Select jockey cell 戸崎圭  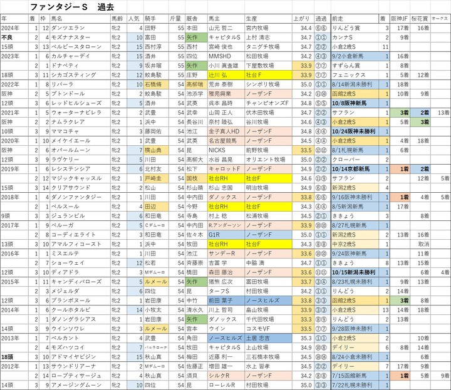pos(155,178)
